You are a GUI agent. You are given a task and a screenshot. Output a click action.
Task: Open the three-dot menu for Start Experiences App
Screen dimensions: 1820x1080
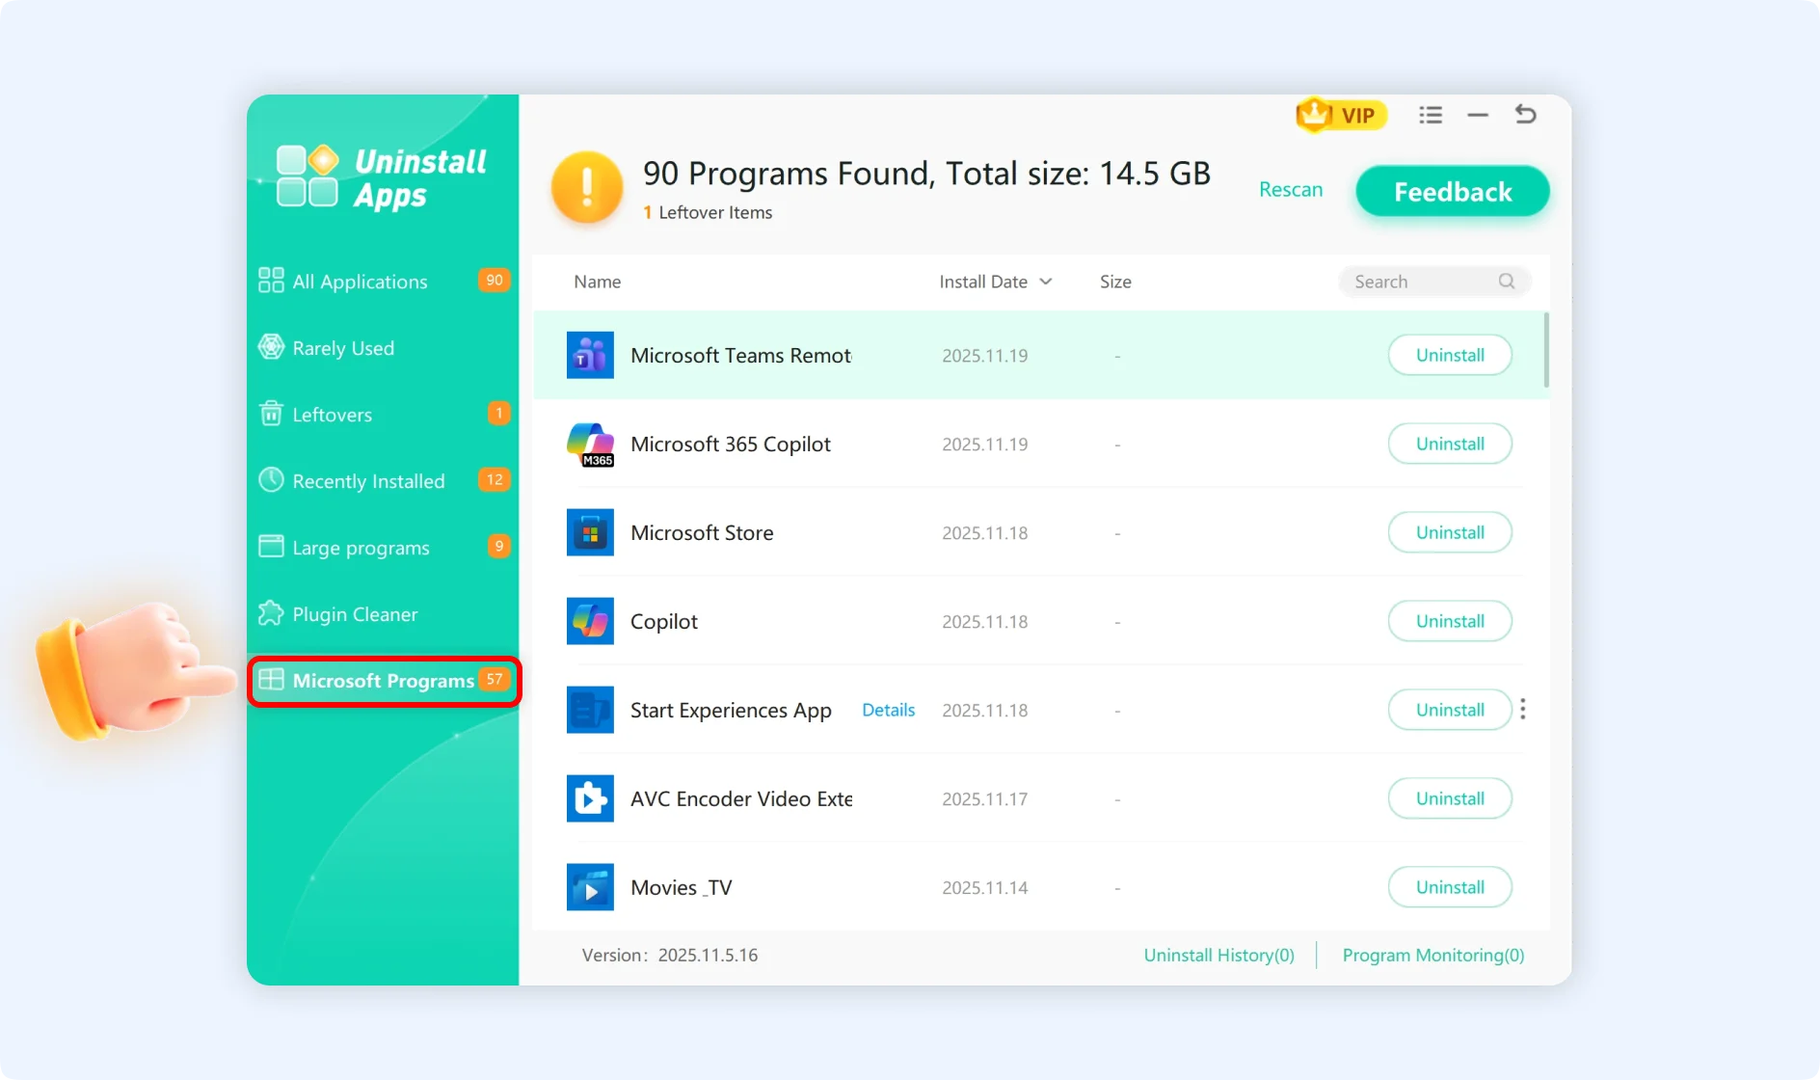pyautogui.click(x=1522, y=709)
